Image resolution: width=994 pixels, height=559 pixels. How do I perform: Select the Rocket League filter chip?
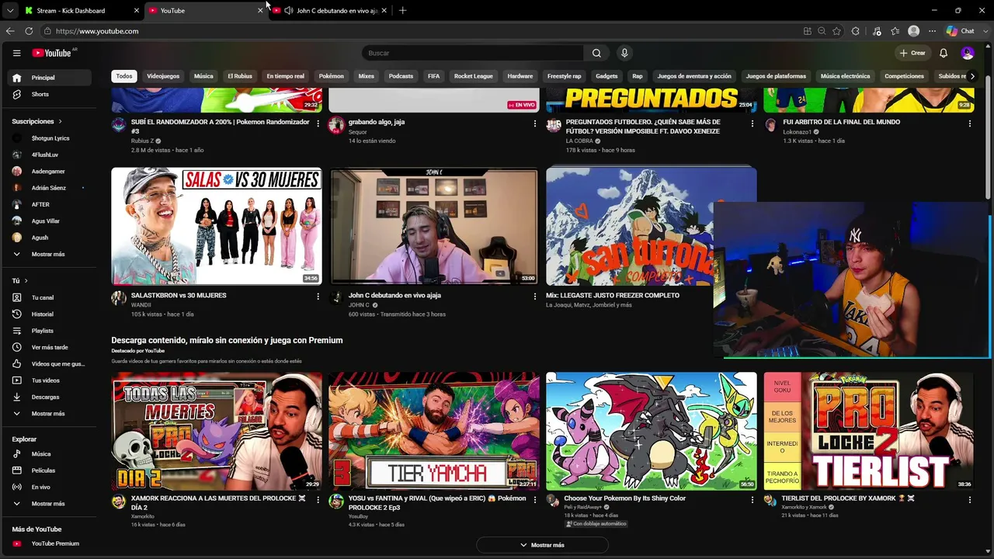(474, 76)
